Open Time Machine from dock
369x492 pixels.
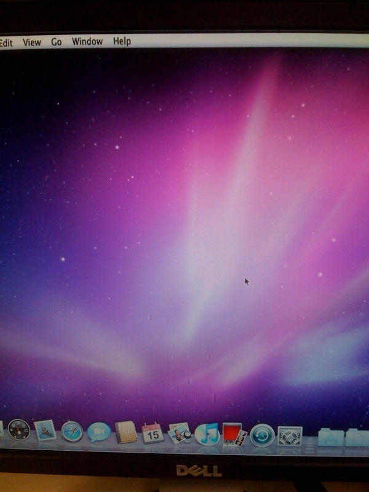point(262,435)
